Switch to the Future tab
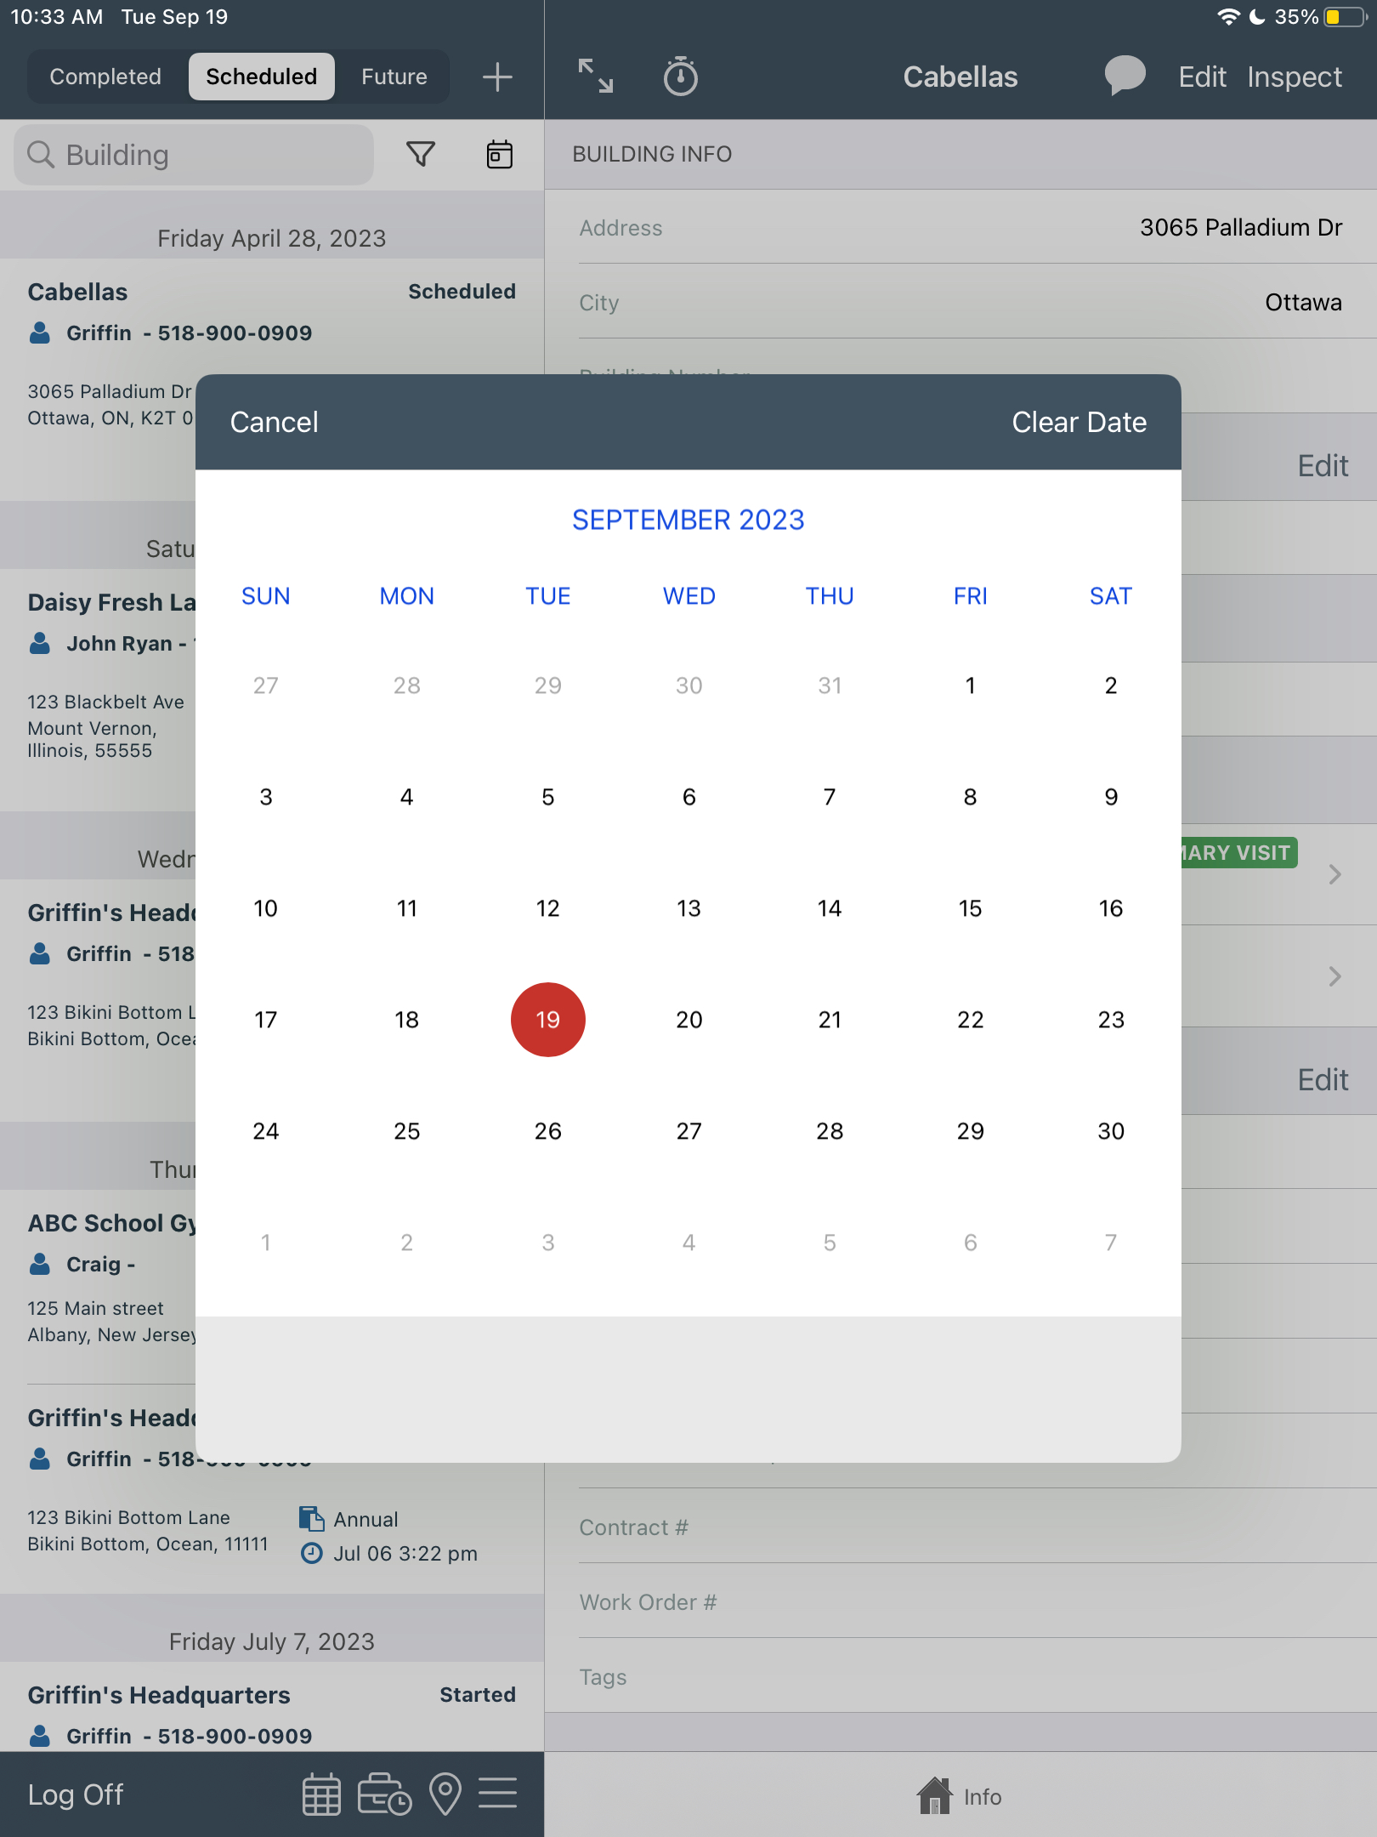This screenshot has height=1837, width=1377. (x=394, y=77)
